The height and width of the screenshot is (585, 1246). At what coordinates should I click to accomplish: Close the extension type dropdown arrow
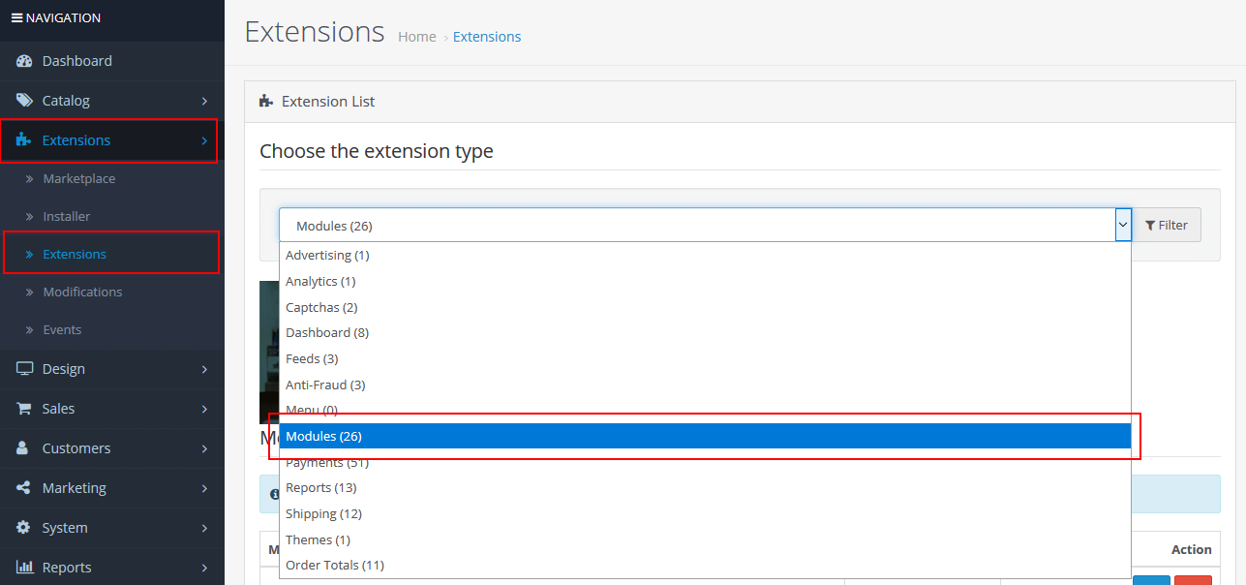(x=1122, y=225)
